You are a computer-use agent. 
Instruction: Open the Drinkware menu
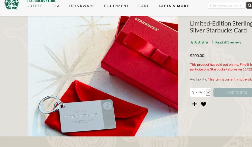pos(82,6)
